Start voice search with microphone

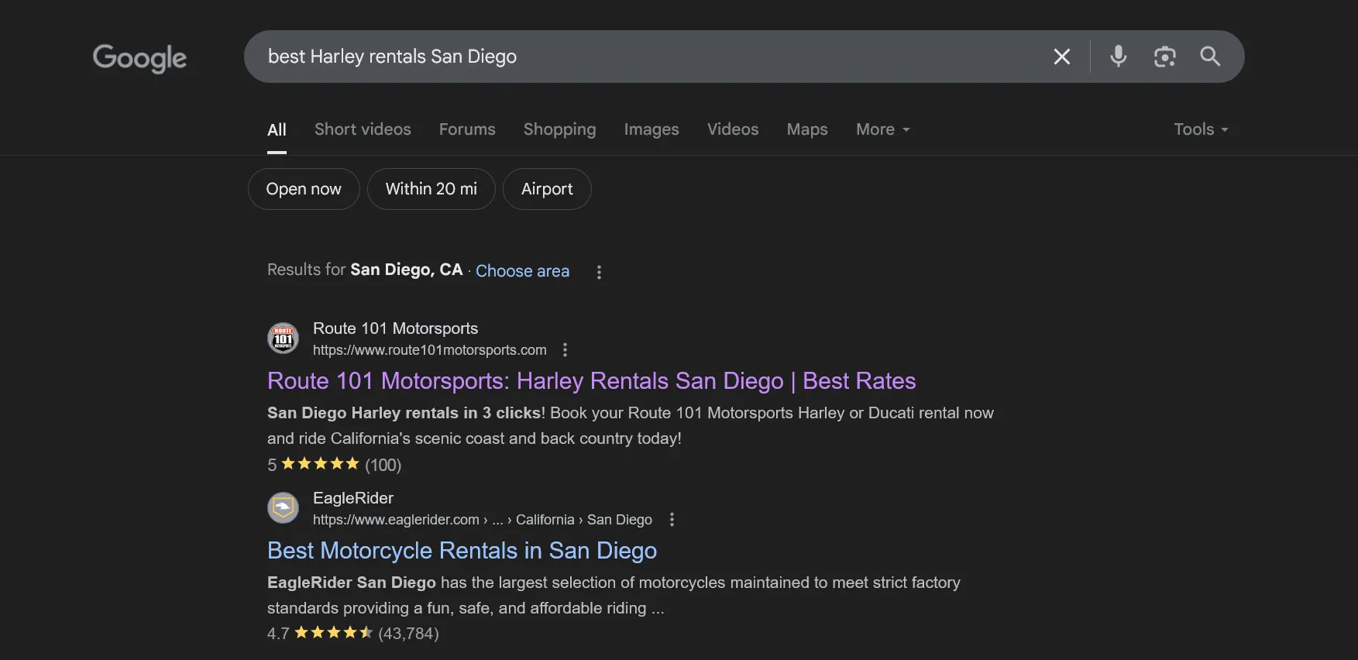(x=1118, y=57)
